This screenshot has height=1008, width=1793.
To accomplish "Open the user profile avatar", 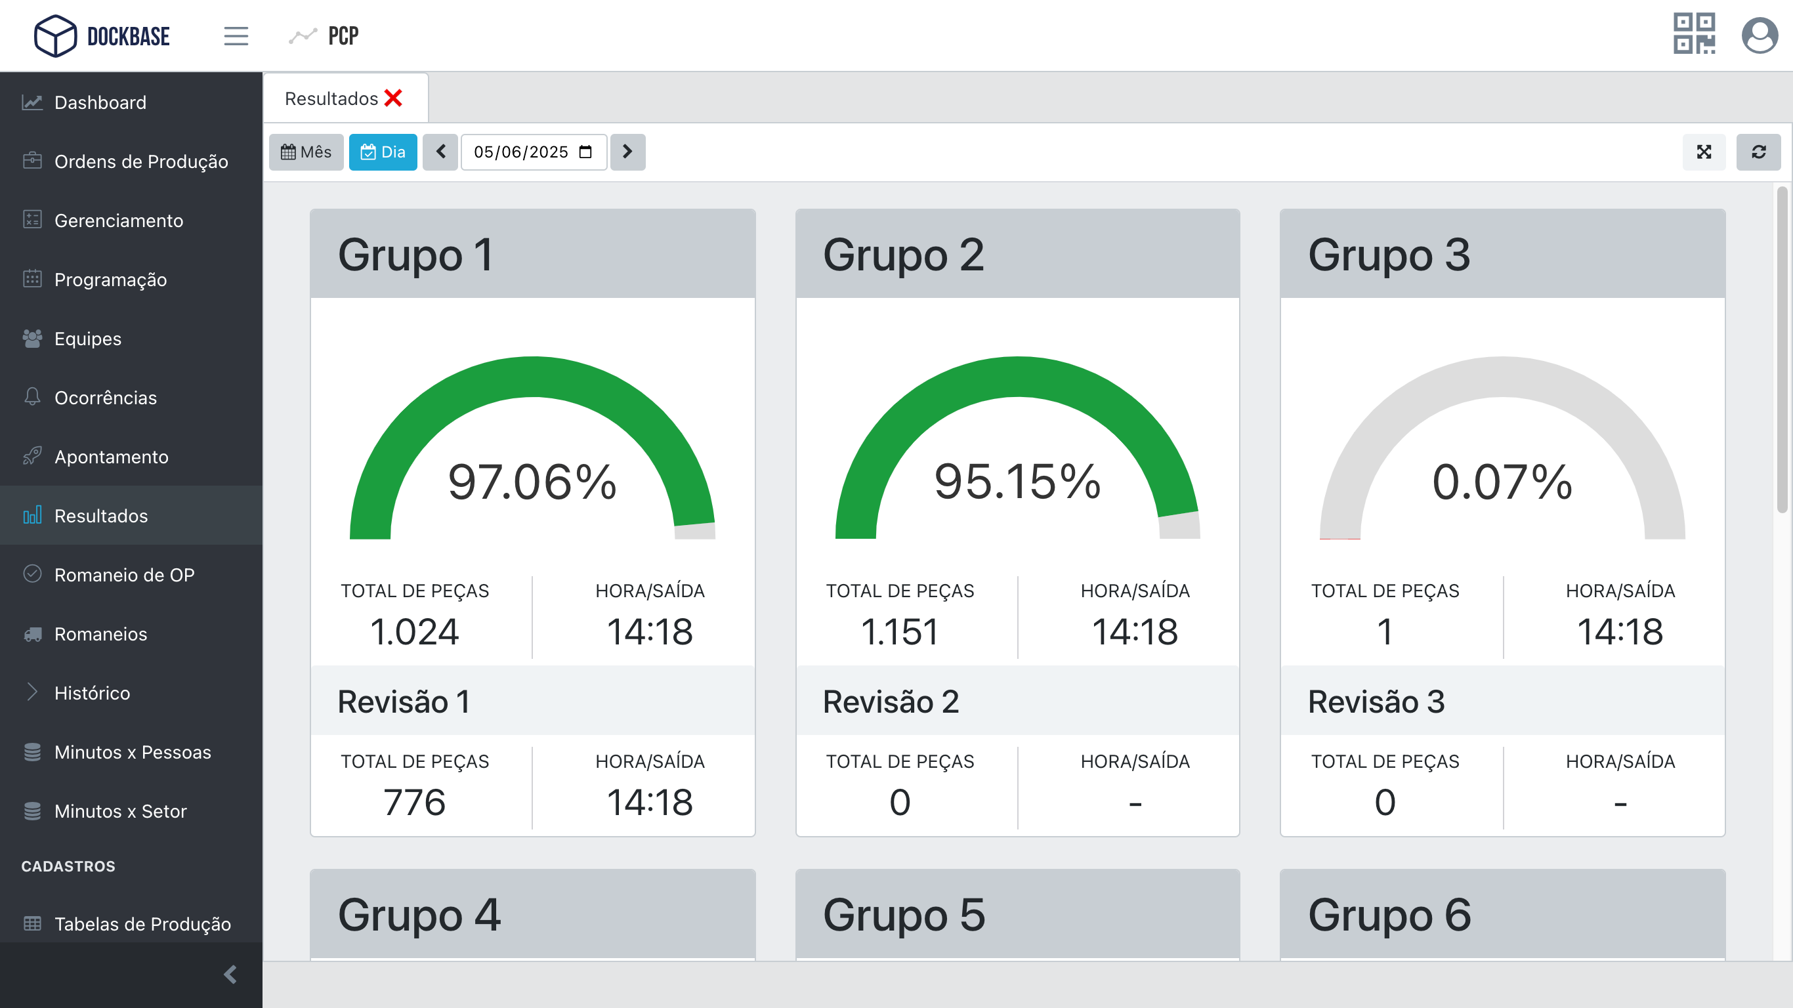I will (1760, 35).
